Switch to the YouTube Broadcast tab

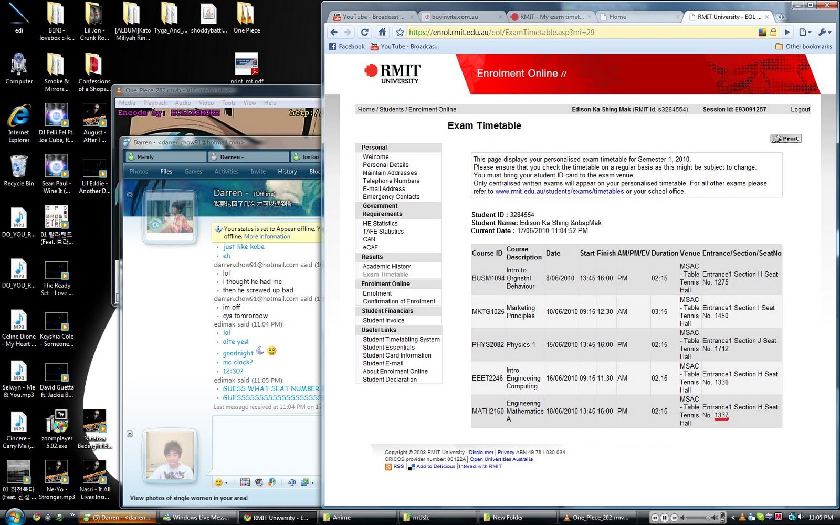pyautogui.click(x=373, y=17)
